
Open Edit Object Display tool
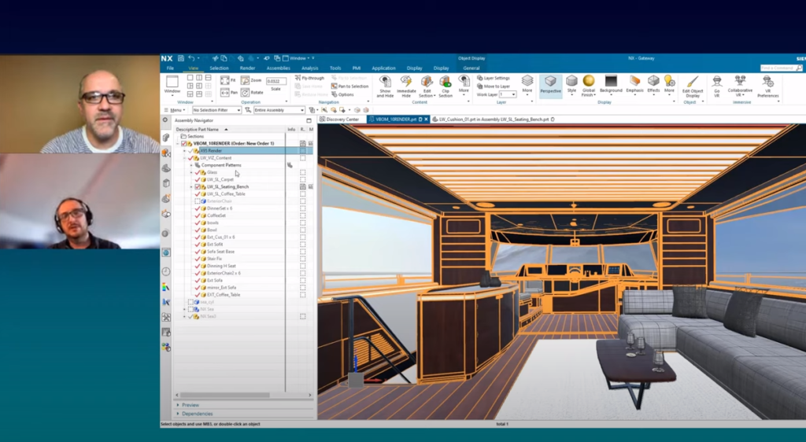[692, 83]
